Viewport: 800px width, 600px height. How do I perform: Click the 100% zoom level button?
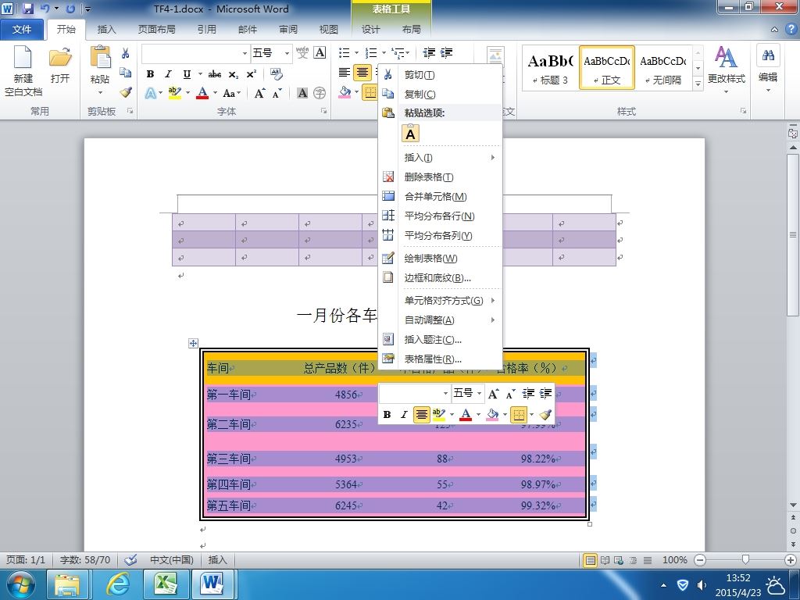coord(674,559)
